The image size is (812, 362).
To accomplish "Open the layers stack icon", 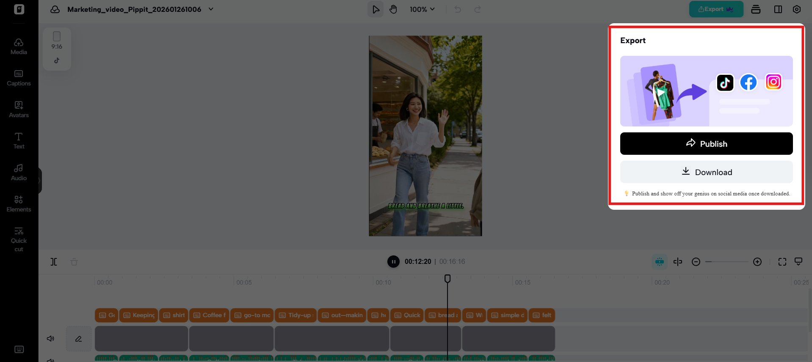I will 756,9.
